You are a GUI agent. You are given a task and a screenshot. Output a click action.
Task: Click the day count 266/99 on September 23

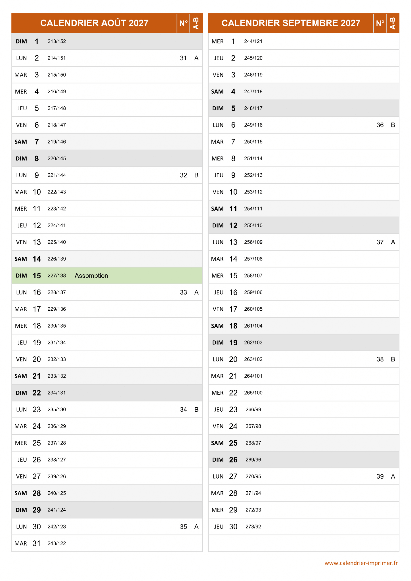tap(253, 410)
